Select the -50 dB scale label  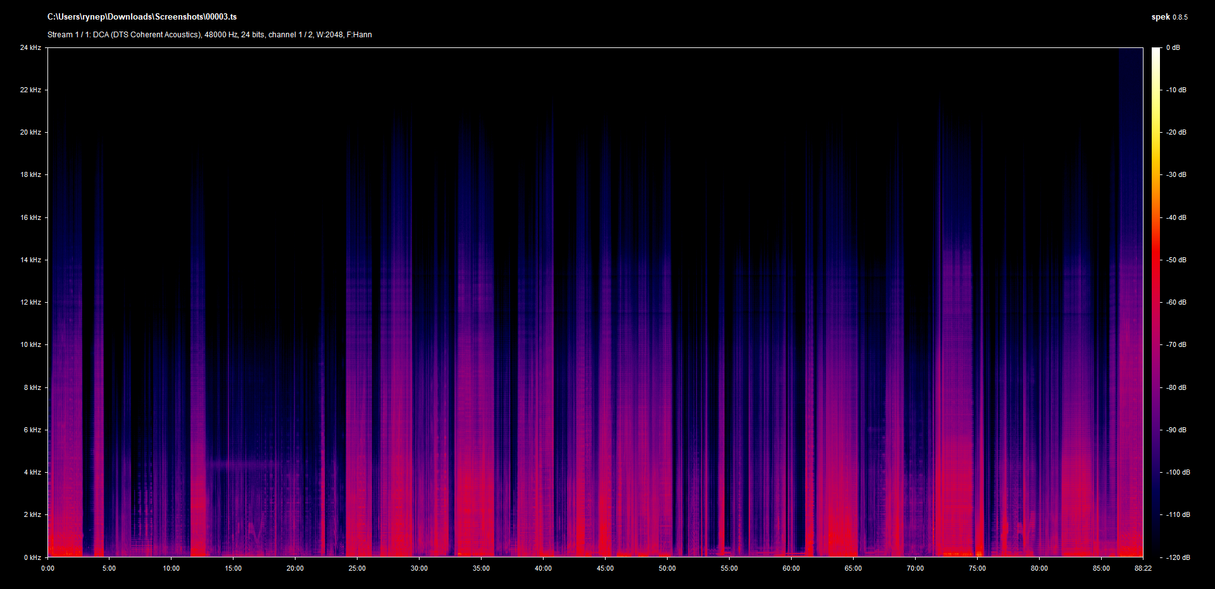pyautogui.click(x=1176, y=260)
